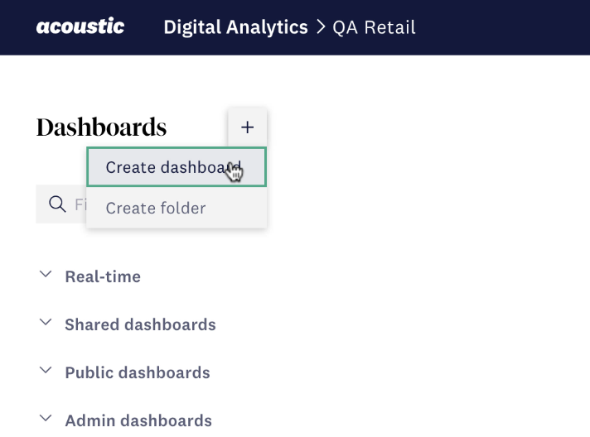Click the acoustic logo
Screen dimensions: 590x437
[80, 26]
